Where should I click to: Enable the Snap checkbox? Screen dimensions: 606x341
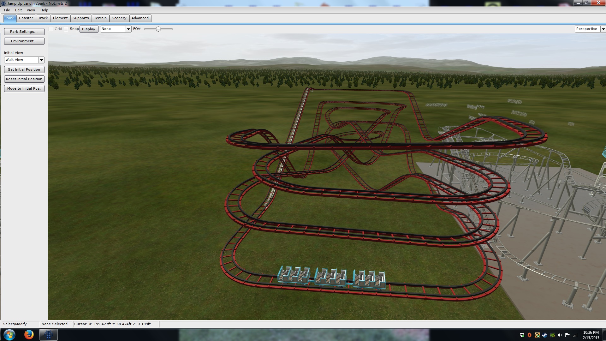(x=66, y=29)
